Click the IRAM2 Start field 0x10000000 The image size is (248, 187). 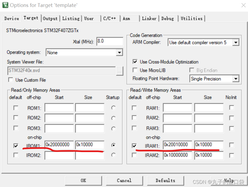tap(178, 155)
